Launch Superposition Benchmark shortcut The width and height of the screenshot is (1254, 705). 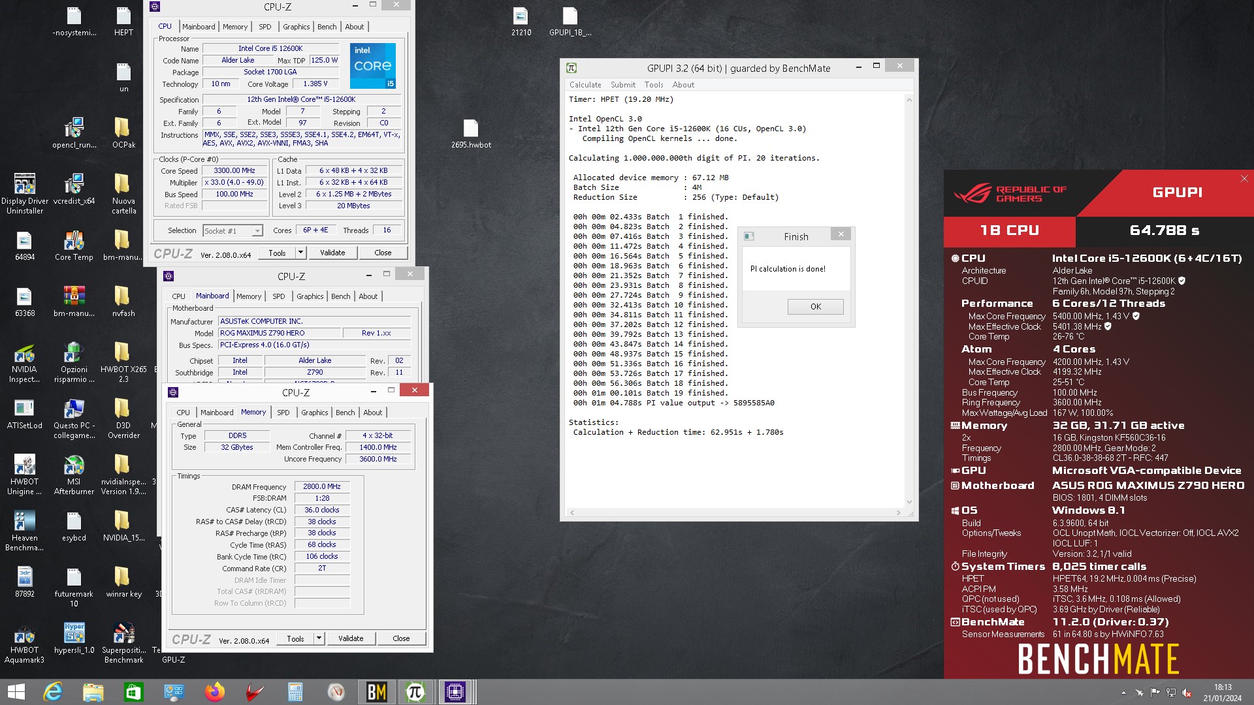click(x=123, y=644)
